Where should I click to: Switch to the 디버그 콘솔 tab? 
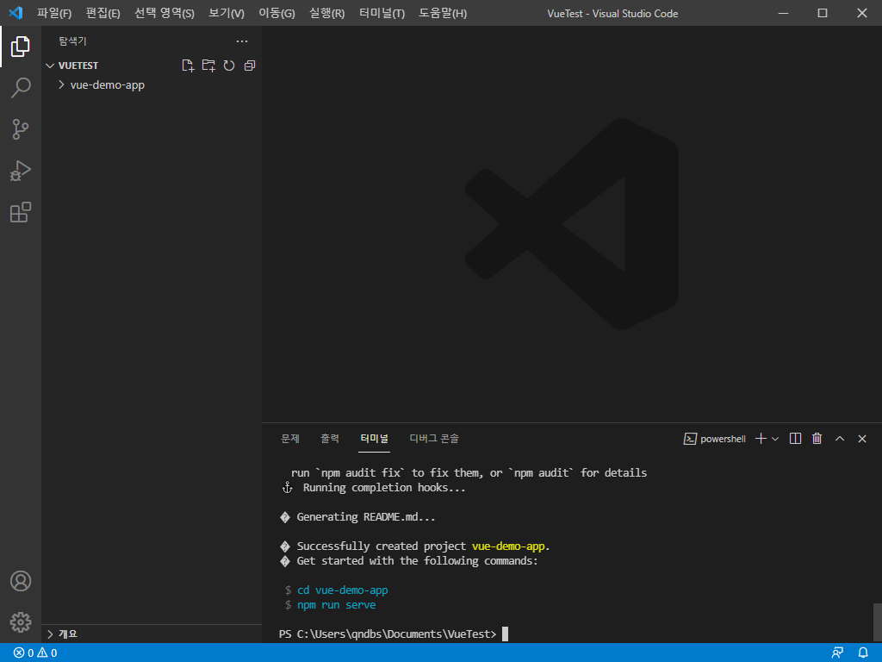(x=434, y=439)
